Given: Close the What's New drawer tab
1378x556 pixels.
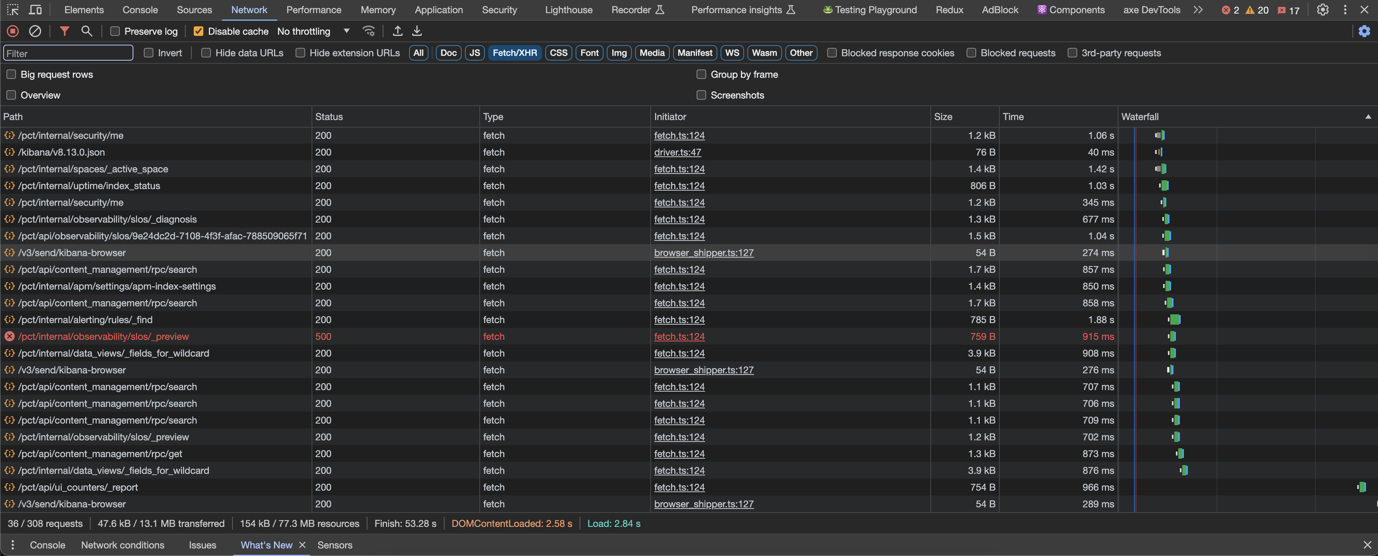Looking at the screenshot, I should pyautogui.click(x=302, y=545).
